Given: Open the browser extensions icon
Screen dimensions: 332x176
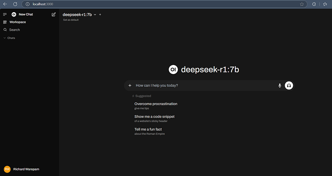Looking at the screenshot, I should [x=314, y=4].
